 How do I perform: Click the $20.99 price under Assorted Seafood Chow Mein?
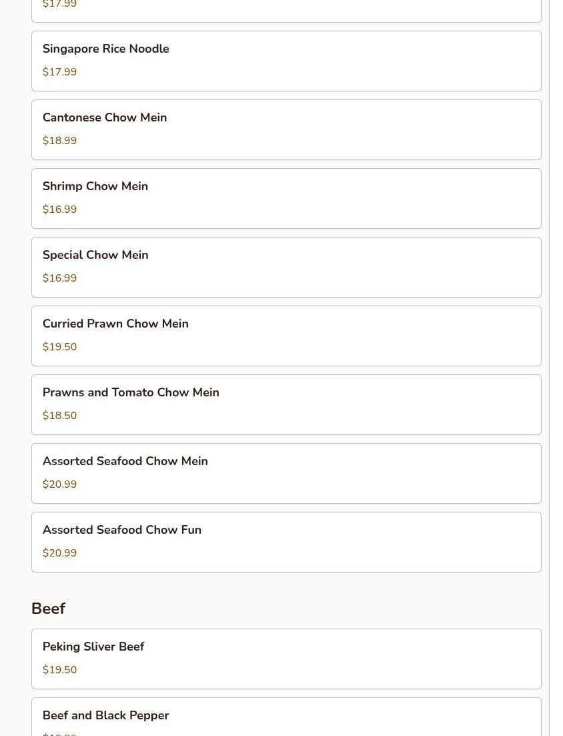59,484
